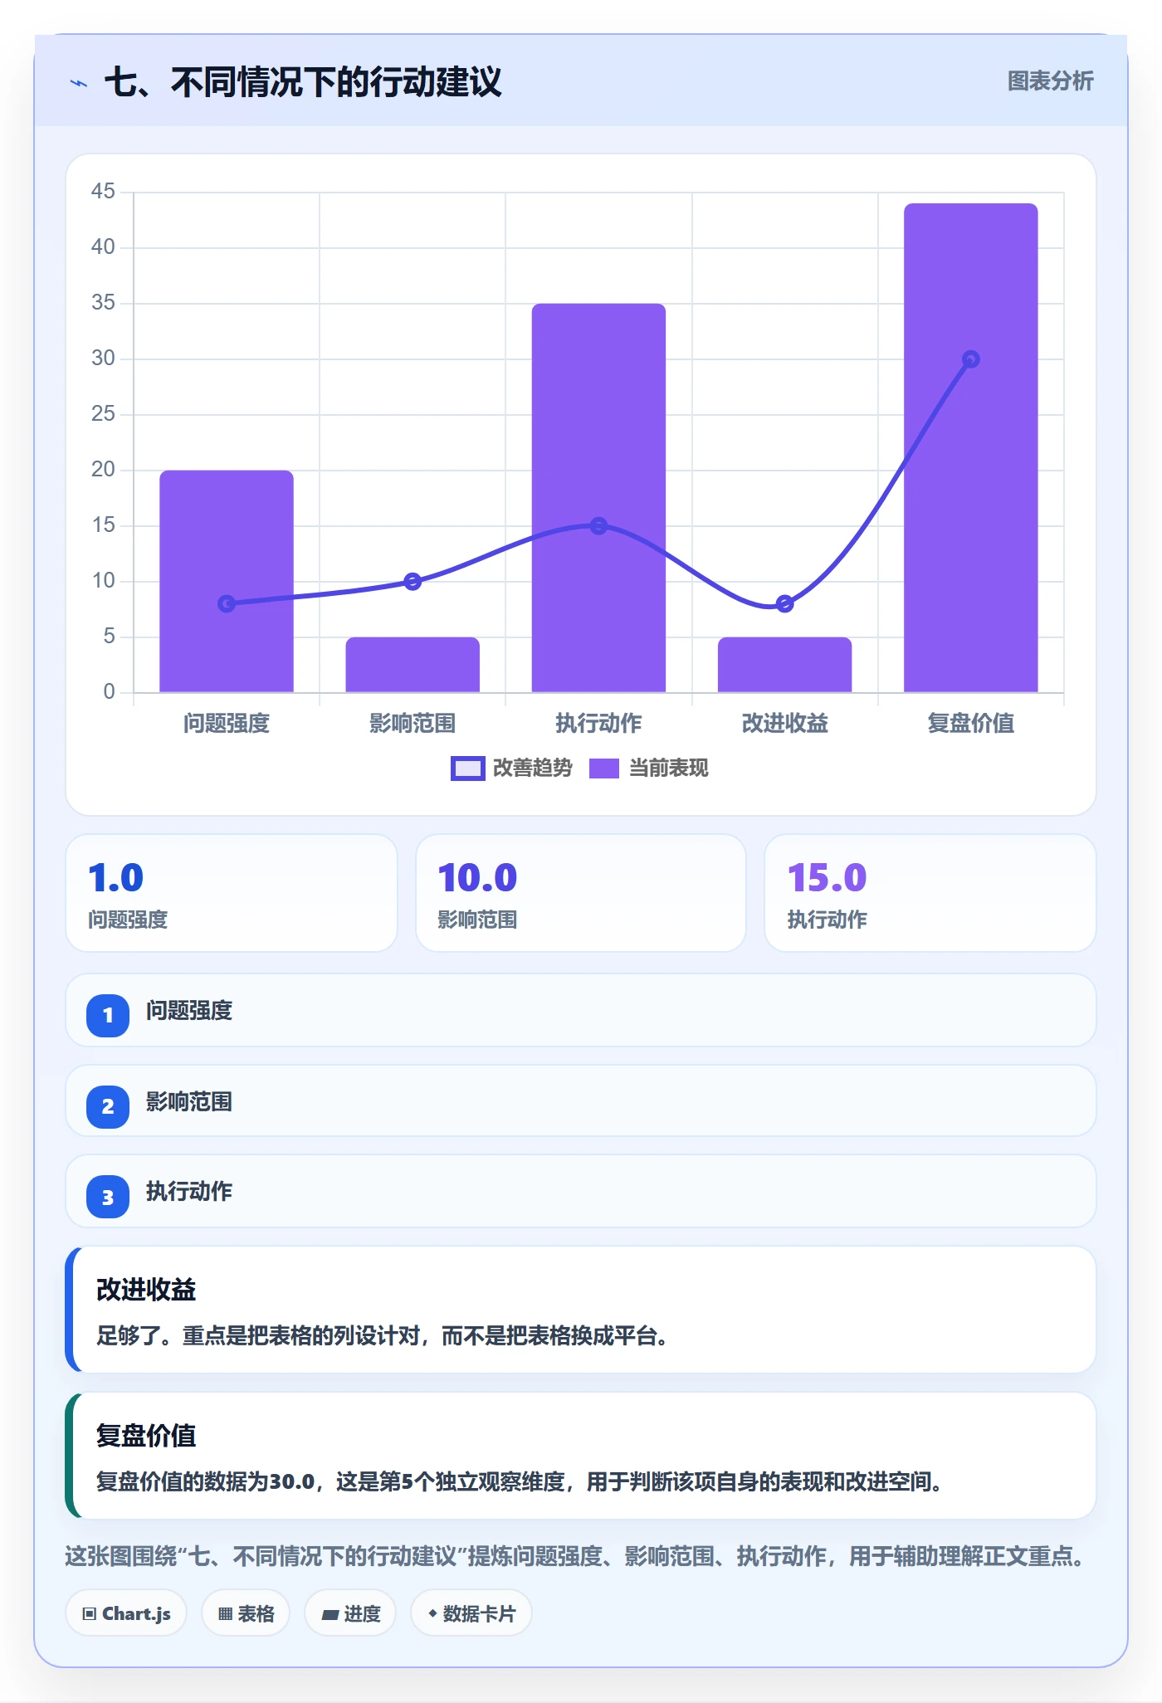Click the Chart.js tag
1162x1703 pixels.
point(126,1613)
